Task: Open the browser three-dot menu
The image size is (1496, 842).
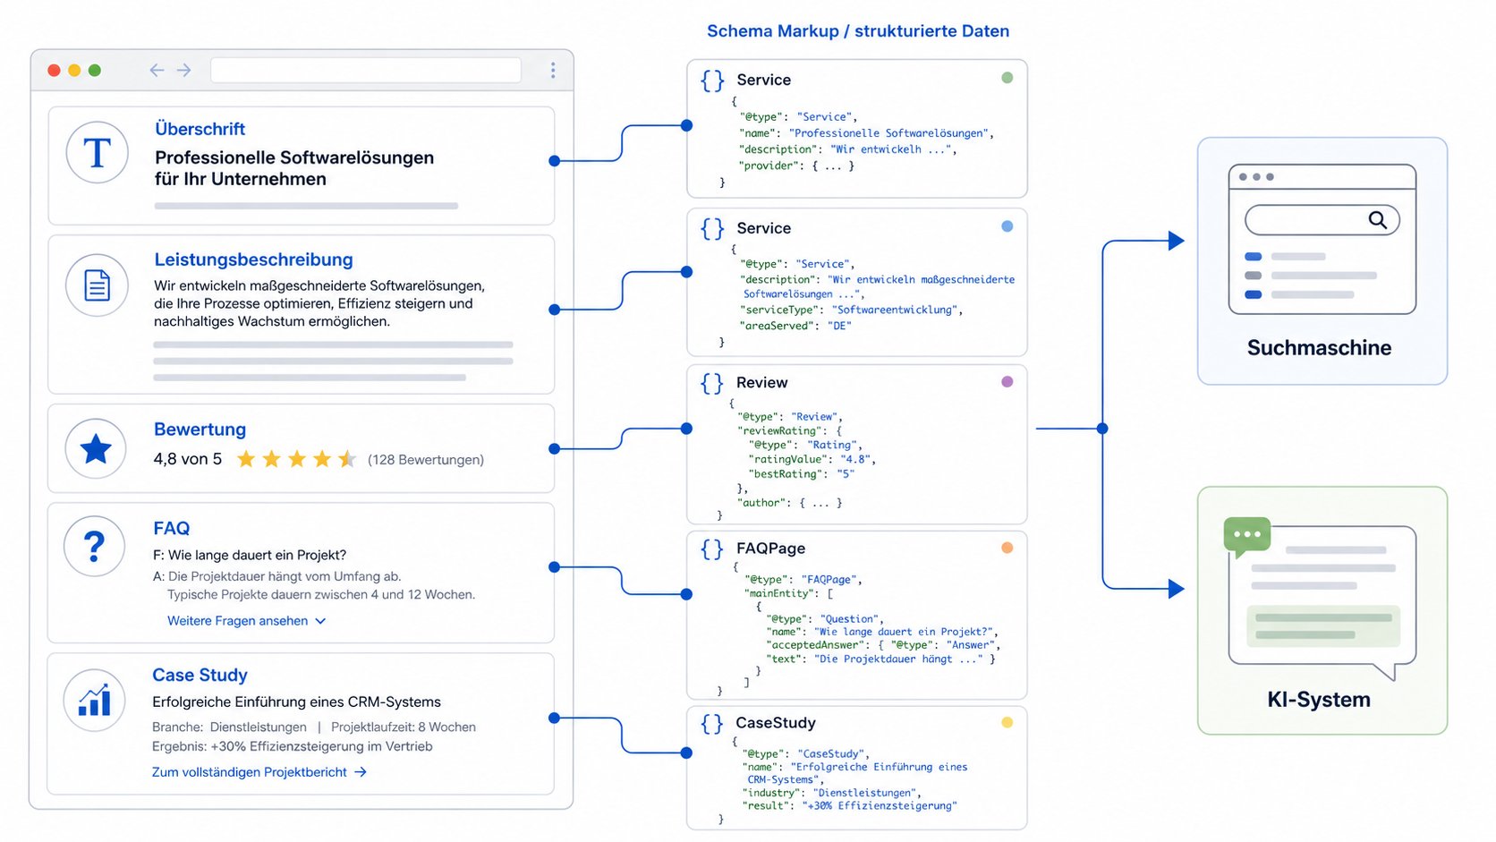Action: pos(553,70)
